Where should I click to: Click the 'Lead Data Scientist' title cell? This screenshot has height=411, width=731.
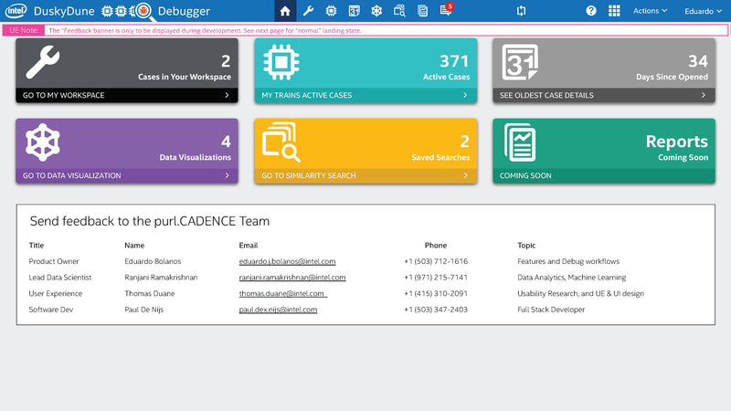[60, 278]
